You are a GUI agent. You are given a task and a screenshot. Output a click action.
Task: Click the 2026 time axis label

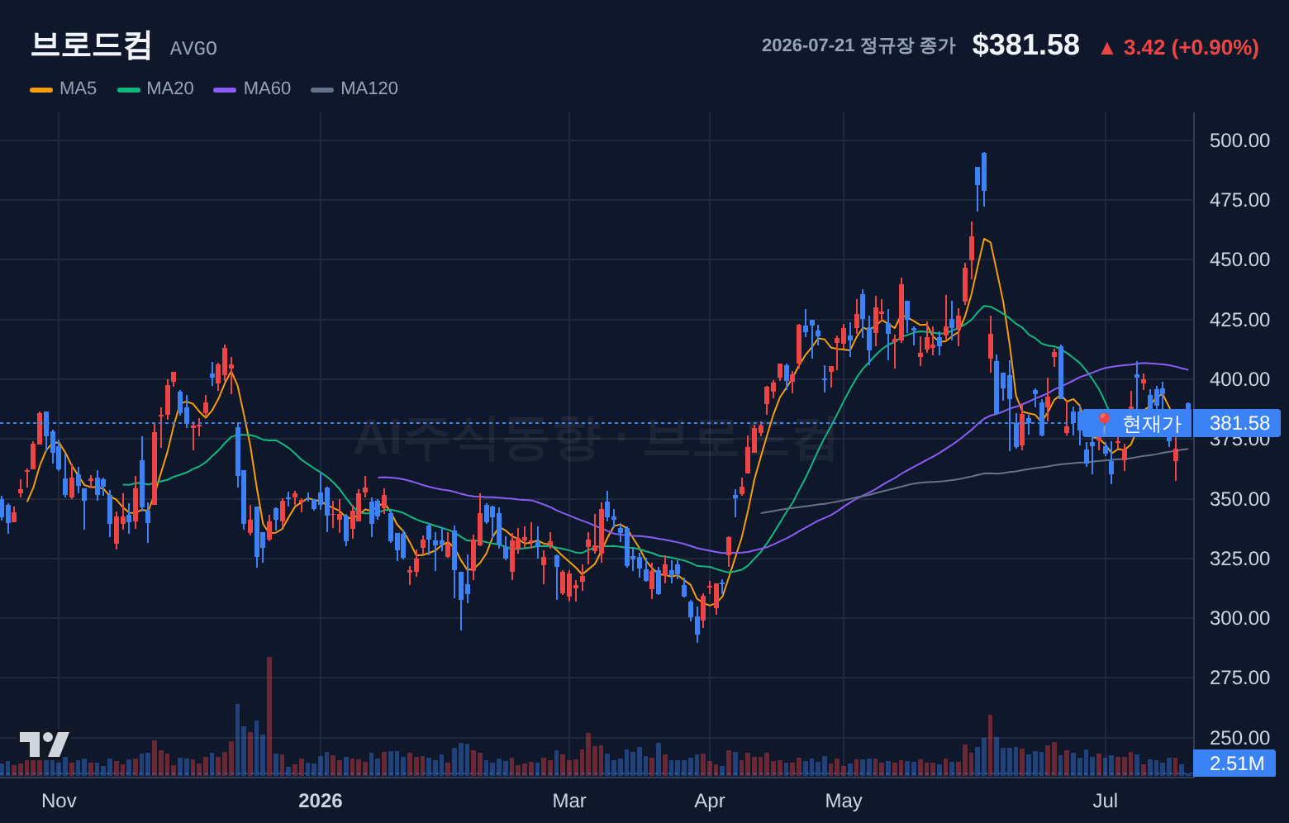(x=321, y=801)
